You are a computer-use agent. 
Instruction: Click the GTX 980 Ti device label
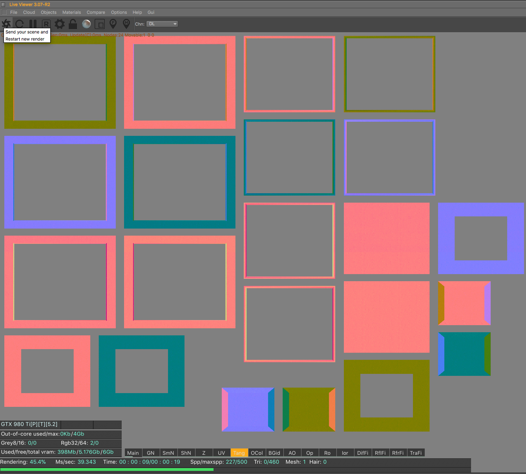(29, 424)
